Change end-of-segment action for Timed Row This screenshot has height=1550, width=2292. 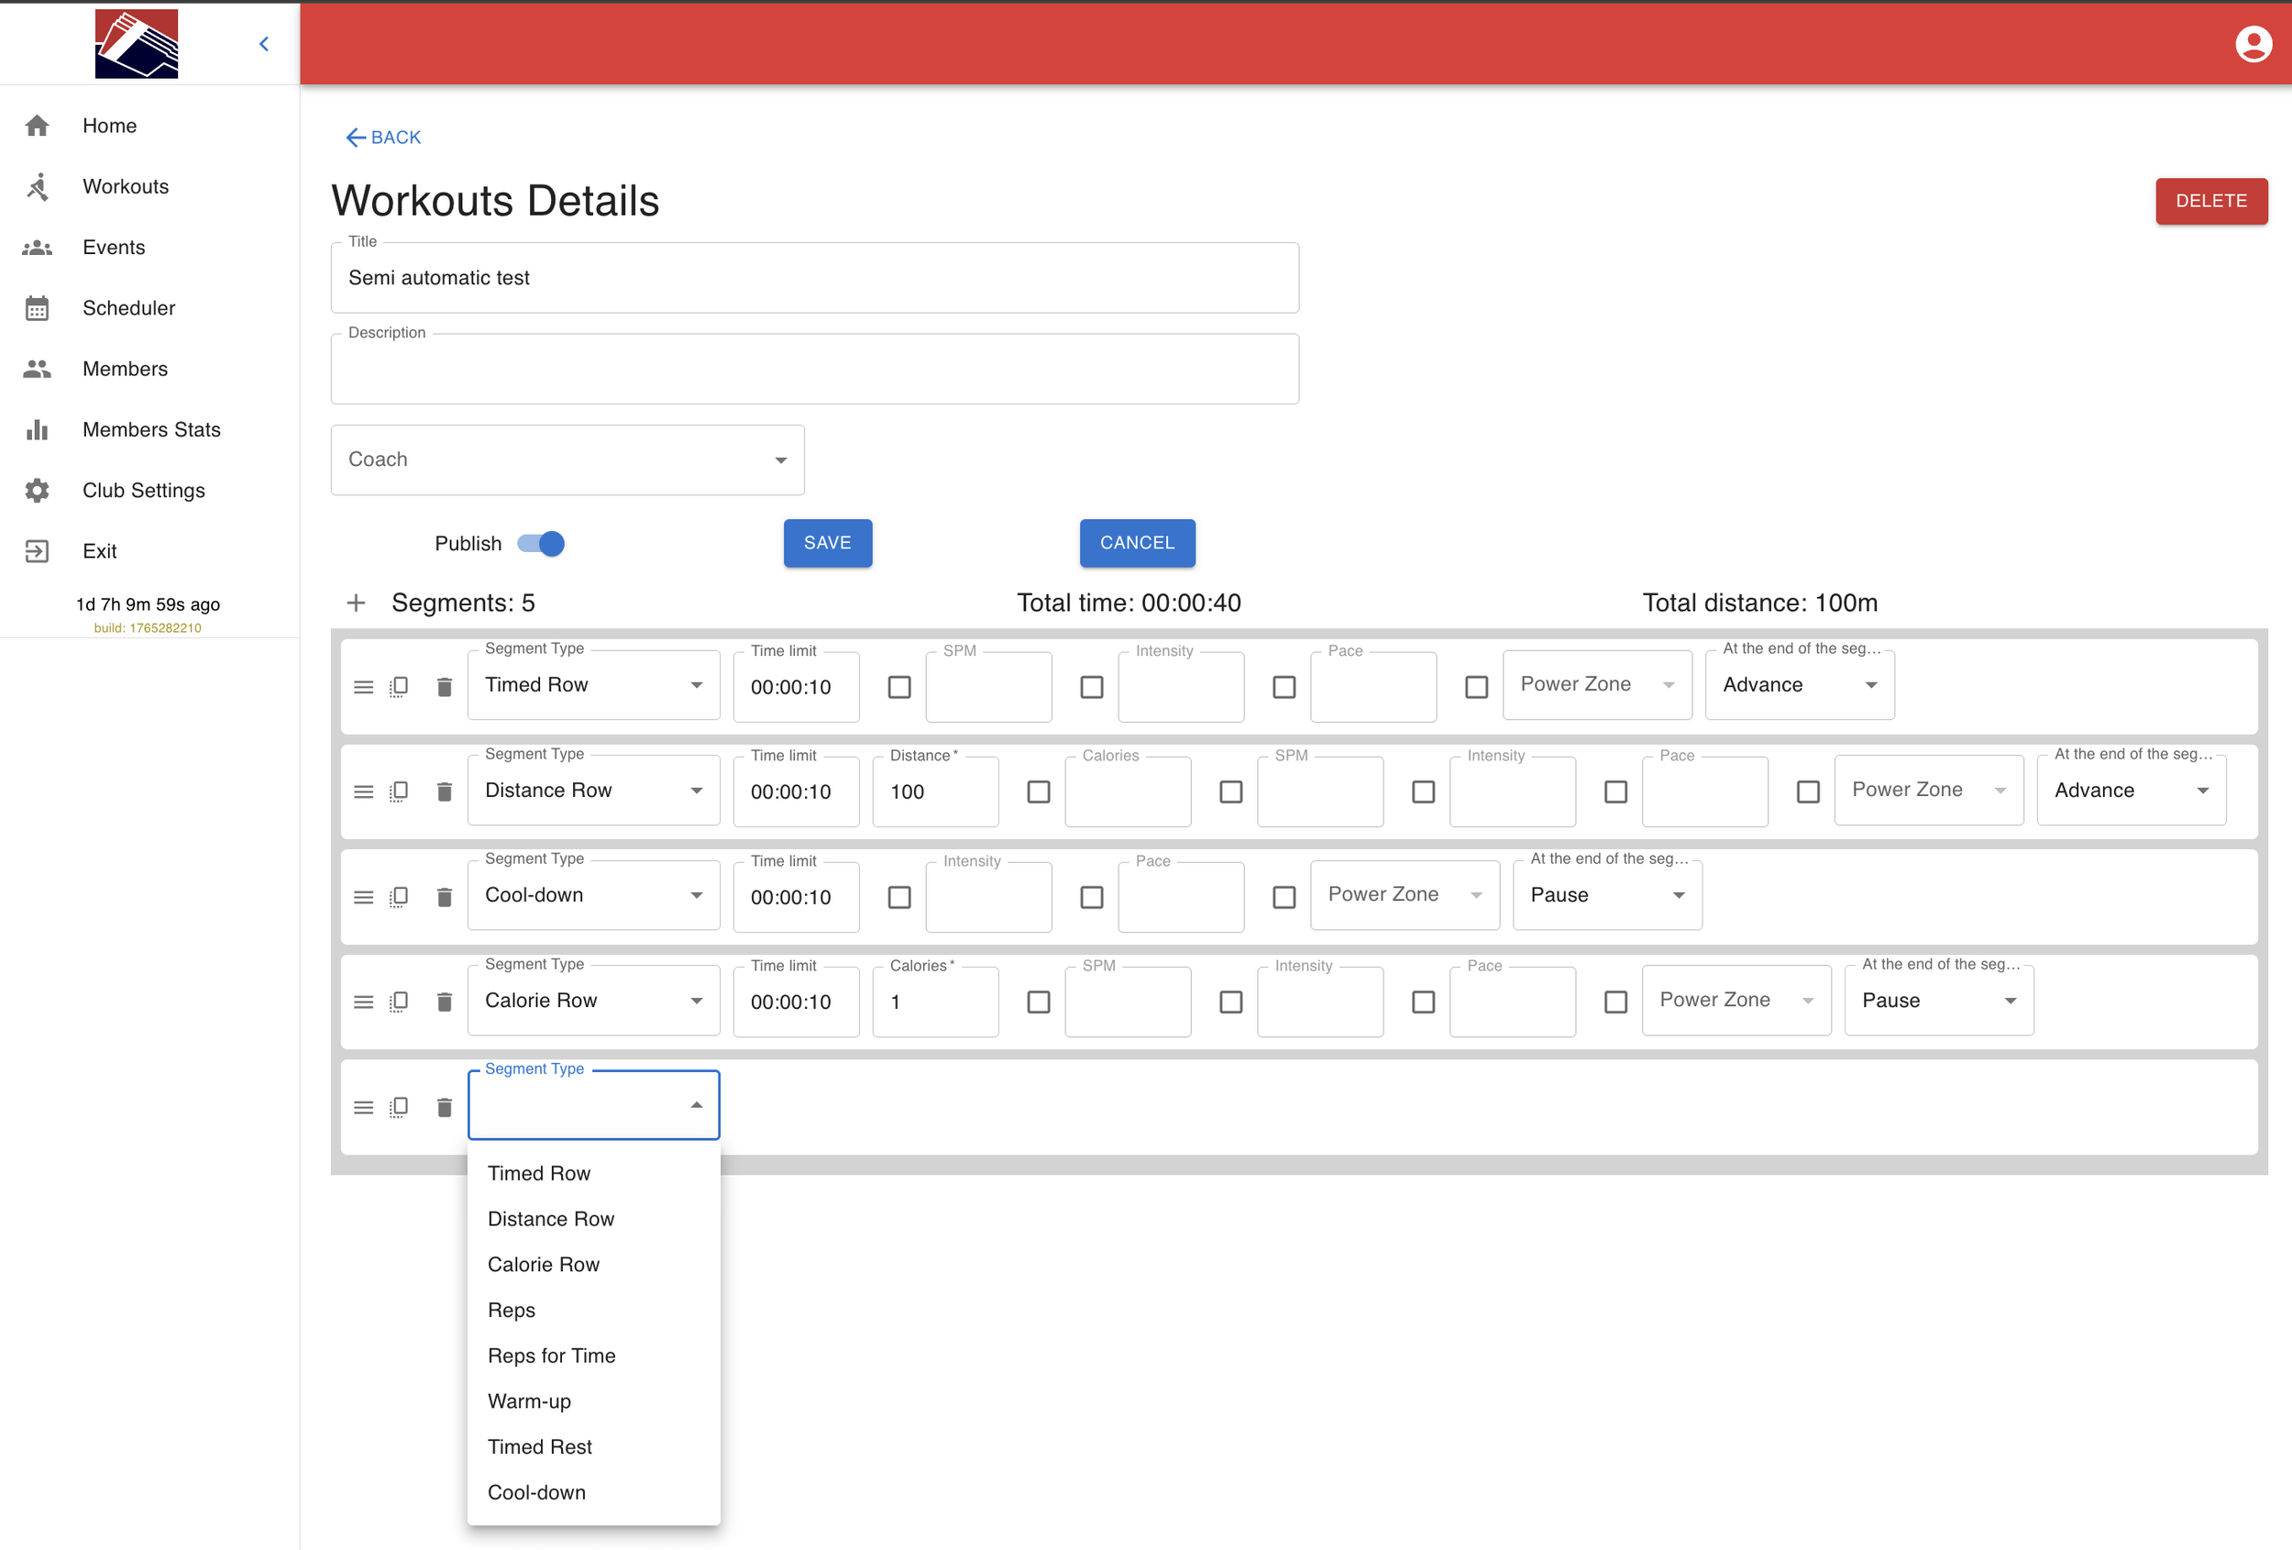1800,685
